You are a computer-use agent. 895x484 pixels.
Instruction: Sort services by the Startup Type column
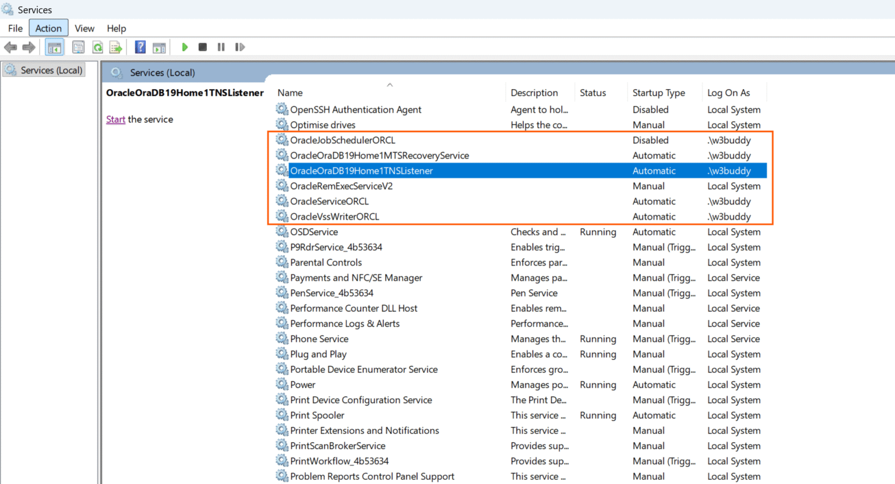(658, 92)
